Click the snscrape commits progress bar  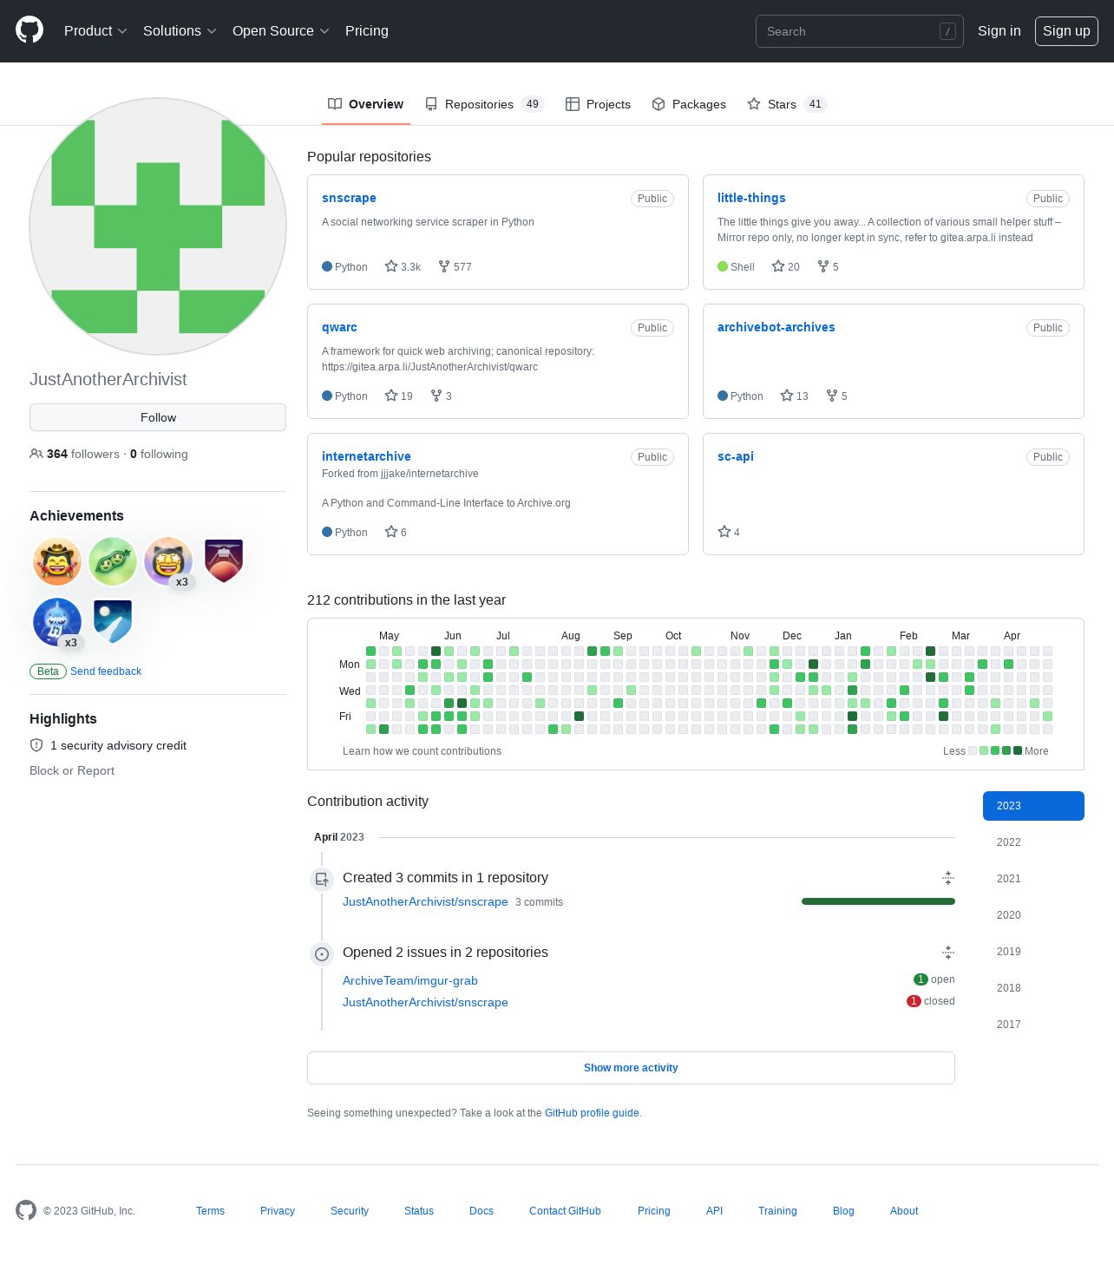point(878,901)
